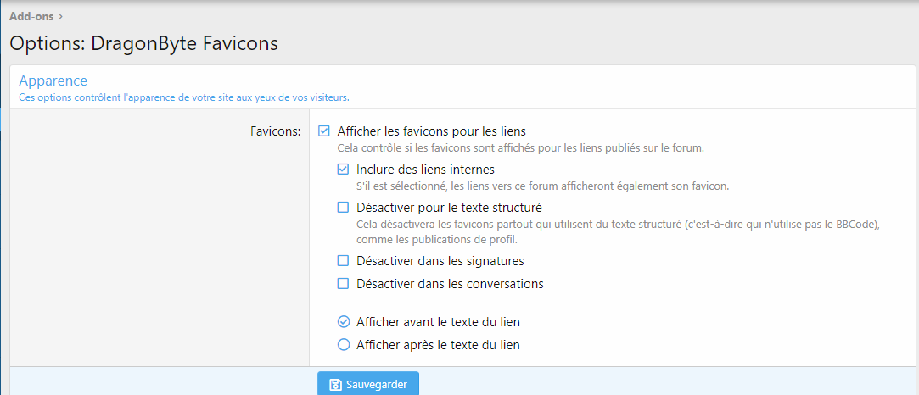Click the 'Favicons:' field label
919x395 pixels.
pyautogui.click(x=275, y=131)
